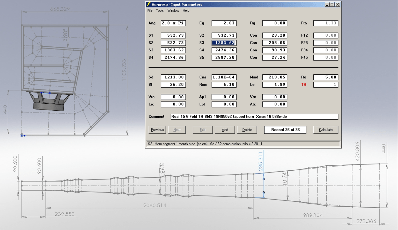Select the F34 field
This screenshot has width=398, height=230.
pos(326,50)
